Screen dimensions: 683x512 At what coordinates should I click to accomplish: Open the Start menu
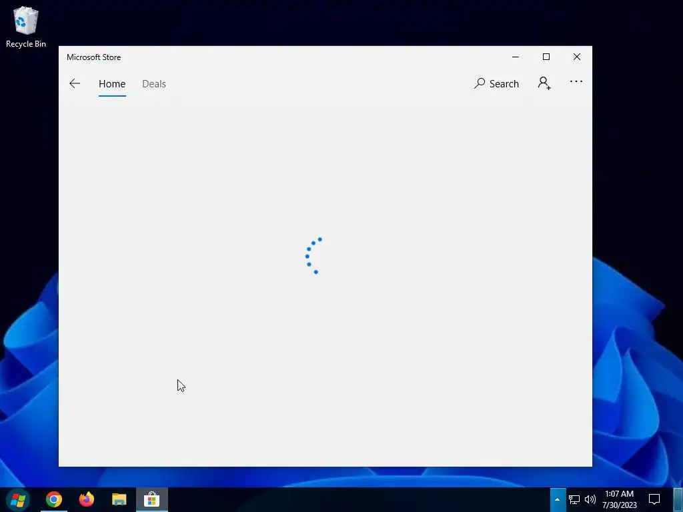pos(18,499)
